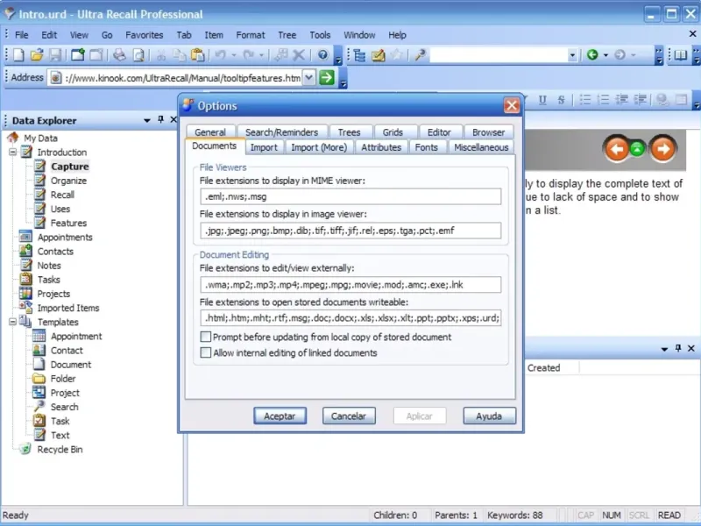Print with the printer icon
This screenshot has width=701, height=526.
point(119,55)
